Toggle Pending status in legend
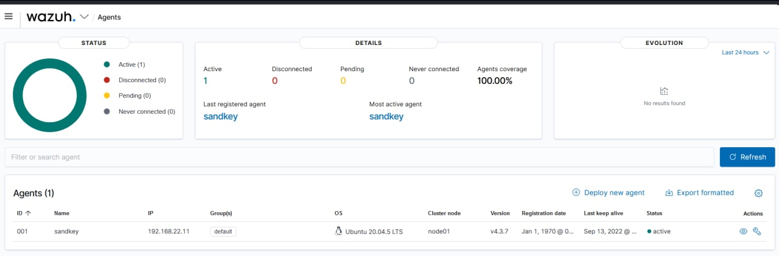Image resolution: width=779 pixels, height=256 pixels. click(x=134, y=95)
